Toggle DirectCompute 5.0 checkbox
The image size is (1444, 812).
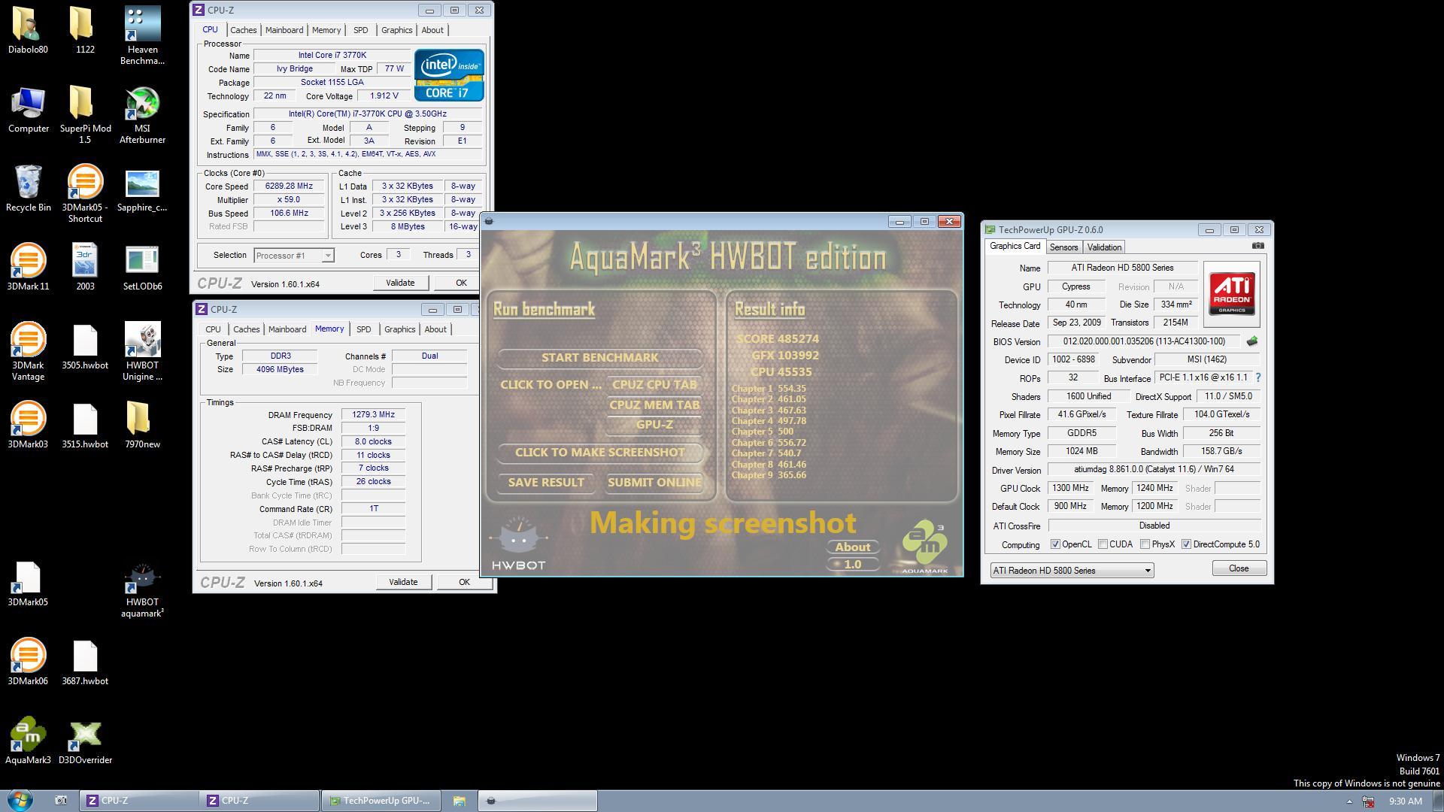[x=1186, y=544]
